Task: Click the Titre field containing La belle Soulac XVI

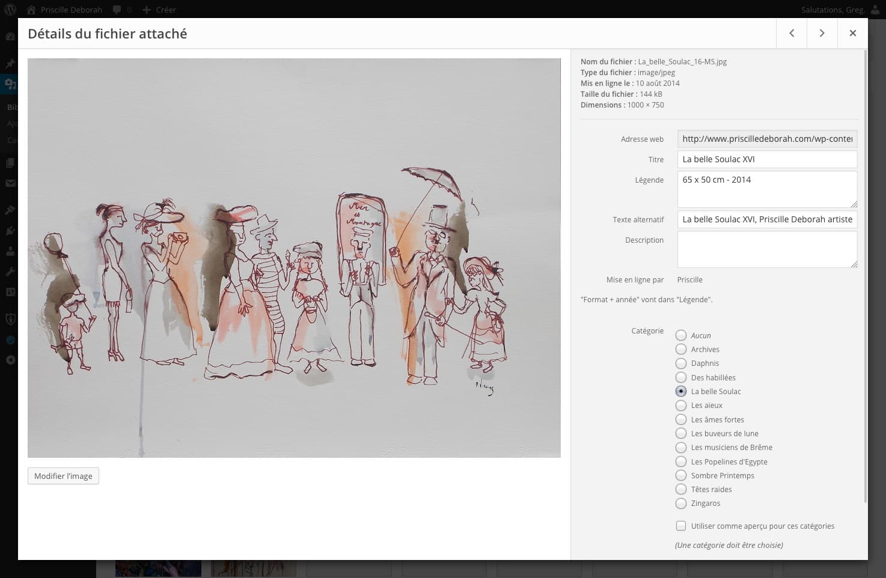Action: 767,159
